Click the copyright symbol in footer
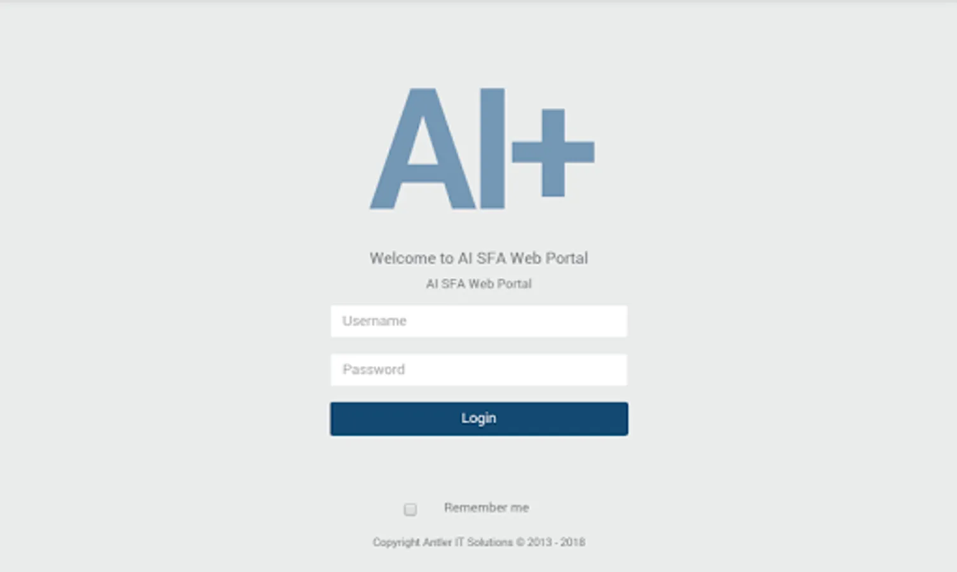957x572 pixels. pyautogui.click(x=520, y=542)
